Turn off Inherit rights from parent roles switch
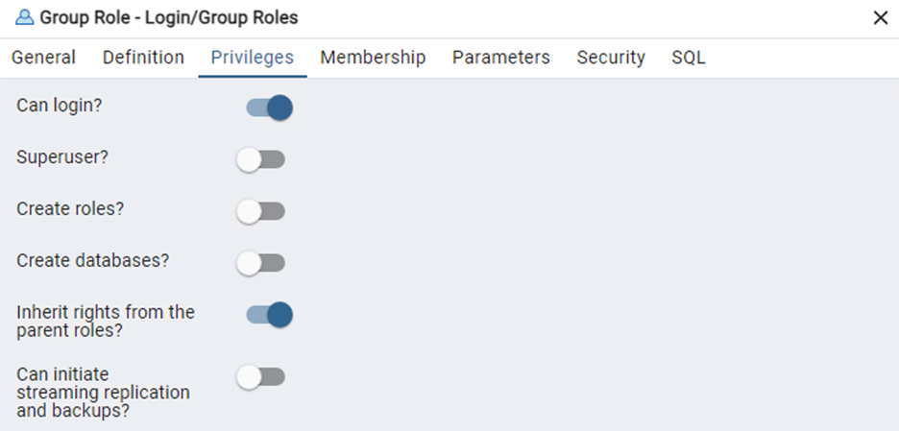 click(x=268, y=314)
